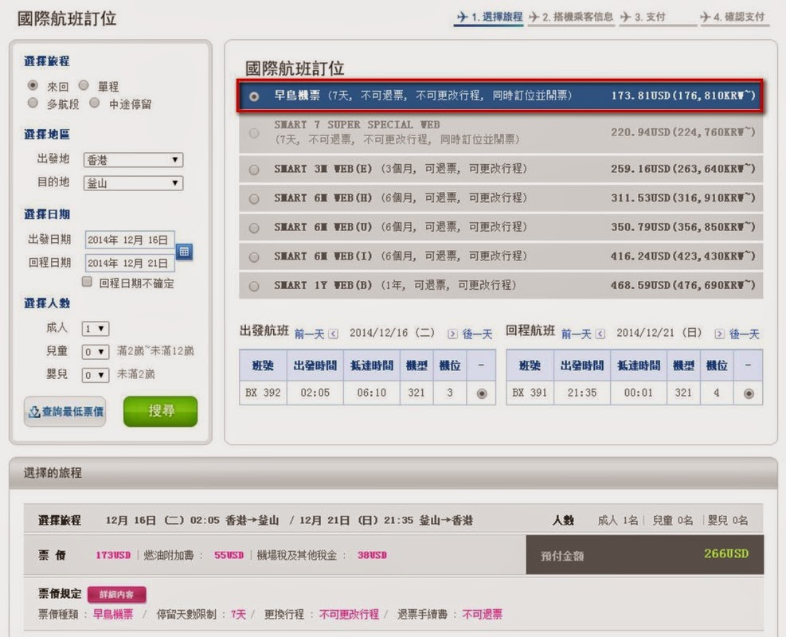Screen dimensions: 786x637
Task: Click next day arrow for departure flight
Action: (x=452, y=334)
